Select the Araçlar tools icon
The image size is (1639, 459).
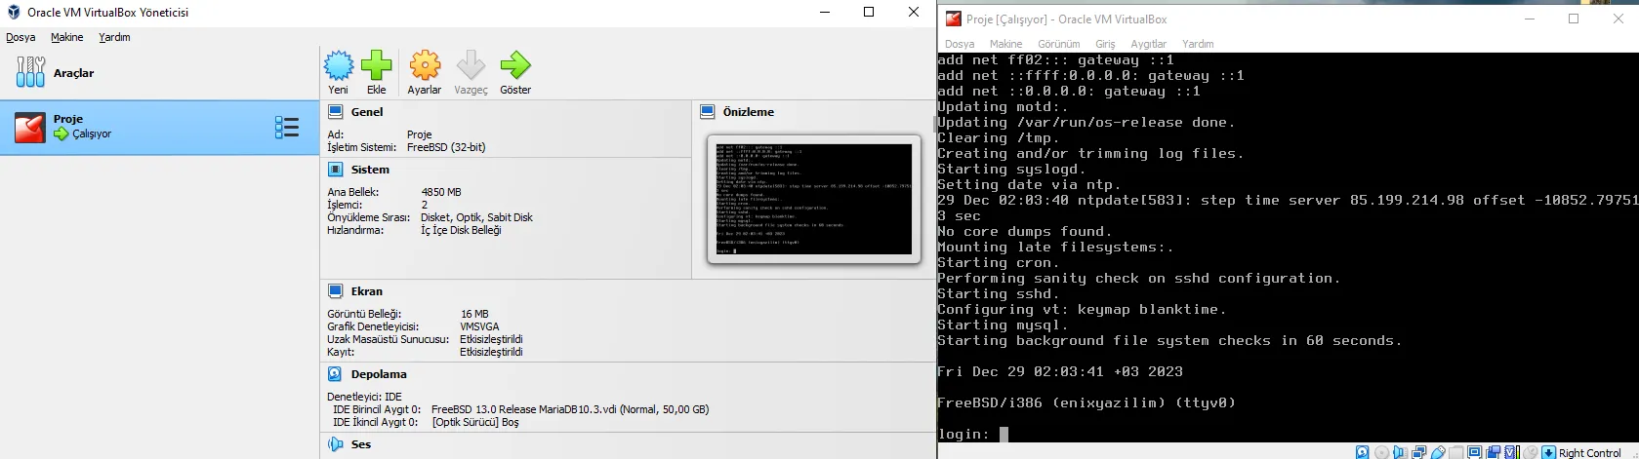(x=30, y=72)
